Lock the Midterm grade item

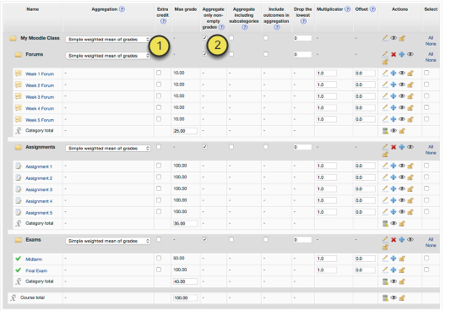(x=402, y=259)
